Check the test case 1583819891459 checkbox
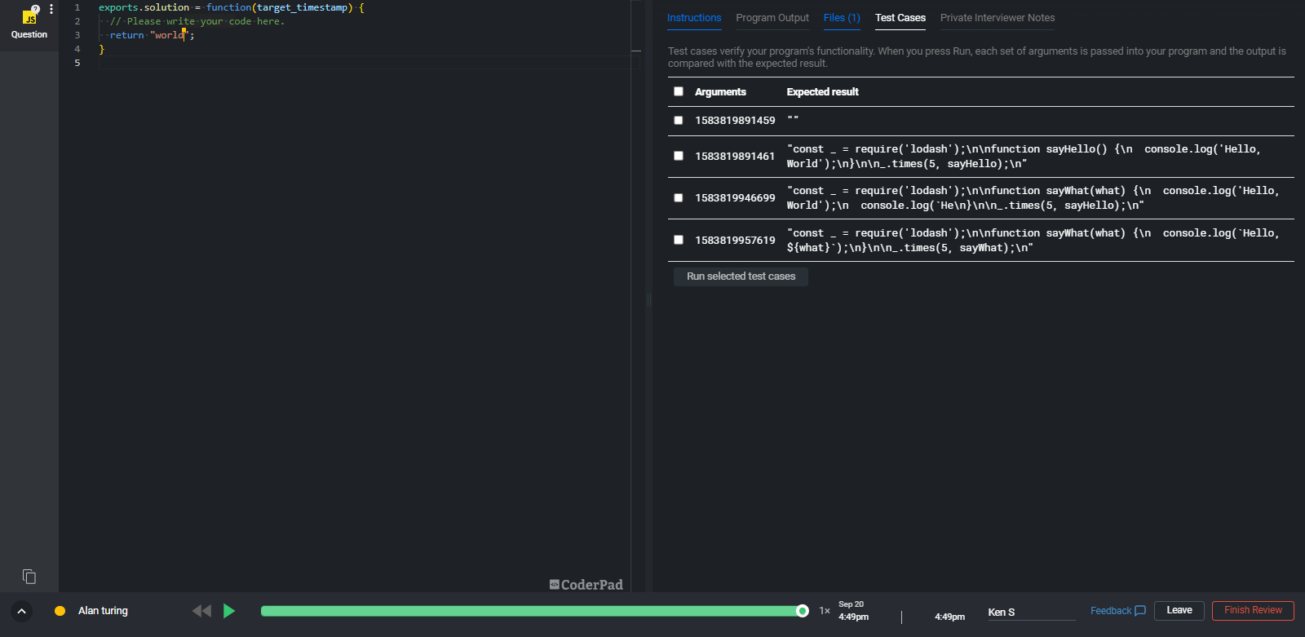This screenshot has height=637, width=1305. [679, 120]
